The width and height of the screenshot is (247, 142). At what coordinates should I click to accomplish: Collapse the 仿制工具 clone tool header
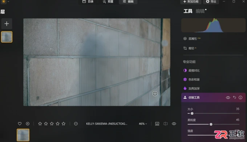213,98
